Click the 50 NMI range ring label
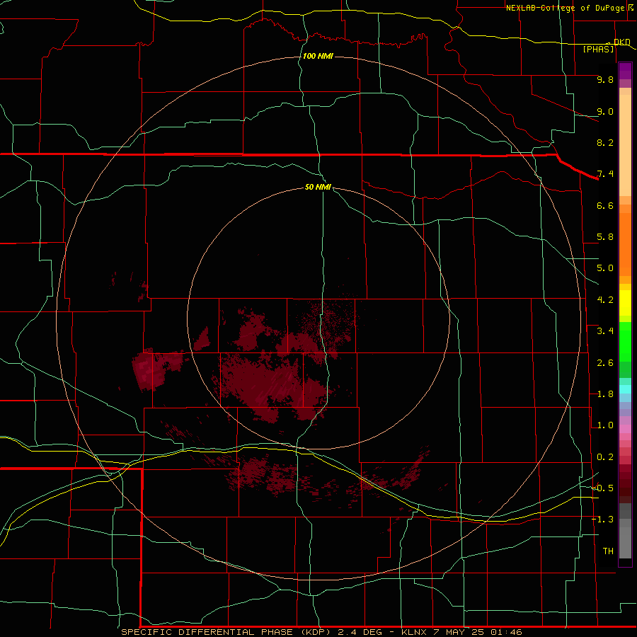Image resolution: width=637 pixels, height=637 pixels. (318, 187)
